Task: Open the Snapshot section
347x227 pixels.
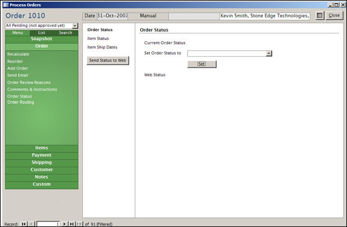Action: click(41, 39)
